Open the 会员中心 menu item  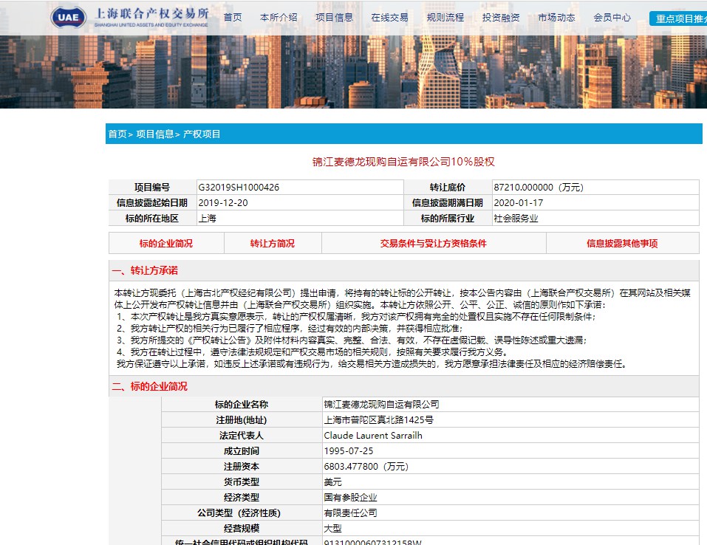coord(612,17)
